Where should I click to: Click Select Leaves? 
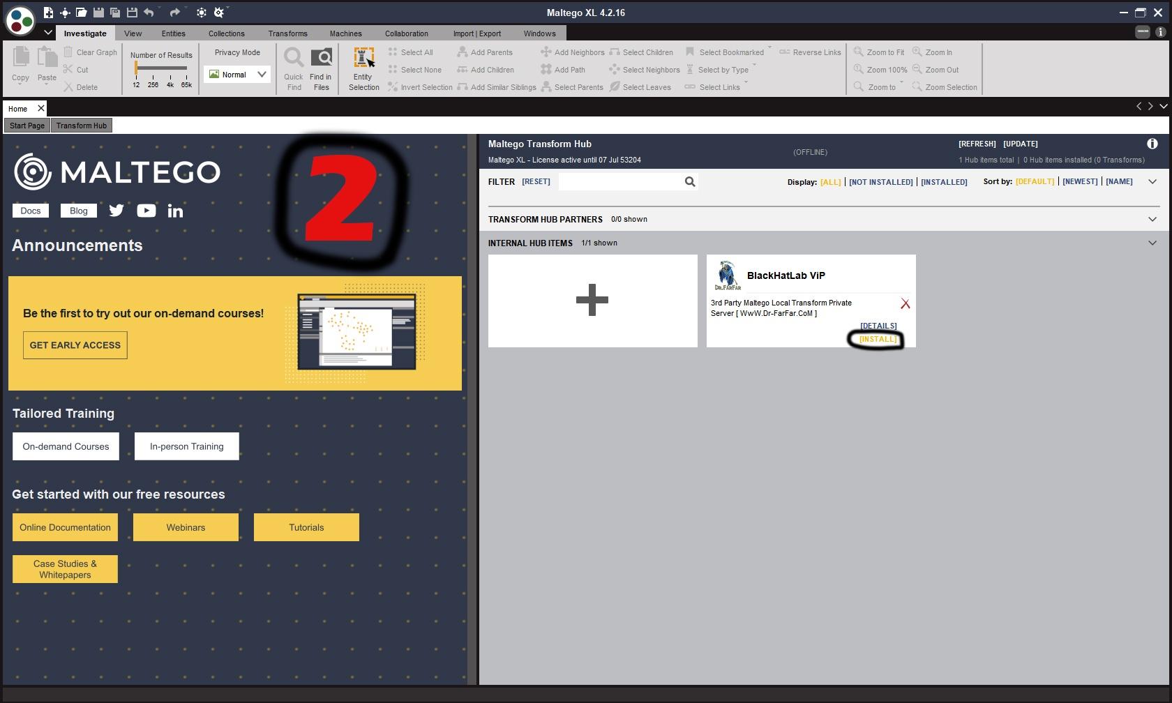[x=640, y=87]
